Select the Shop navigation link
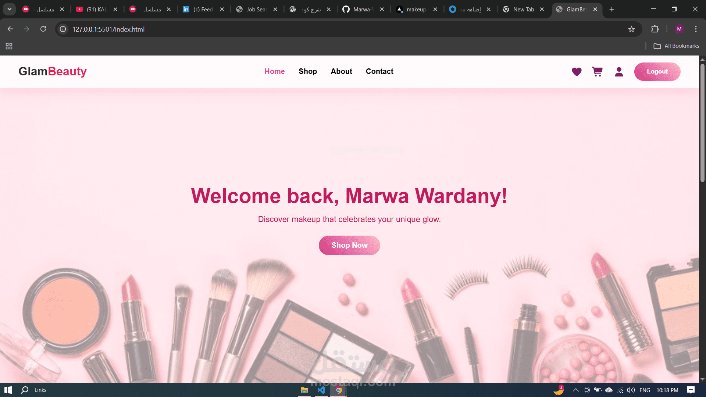This screenshot has width=706, height=397. 308,71
